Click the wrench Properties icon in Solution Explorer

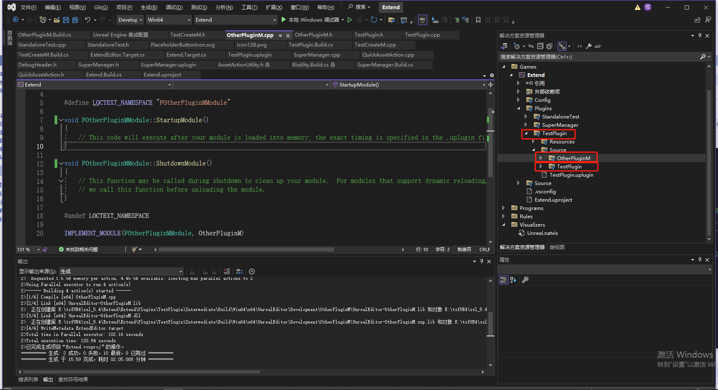click(589, 46)
